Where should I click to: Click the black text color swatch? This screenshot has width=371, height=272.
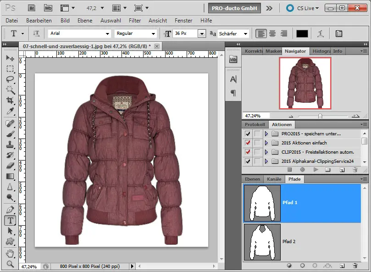pyautogui.click(x=302, y=33)
